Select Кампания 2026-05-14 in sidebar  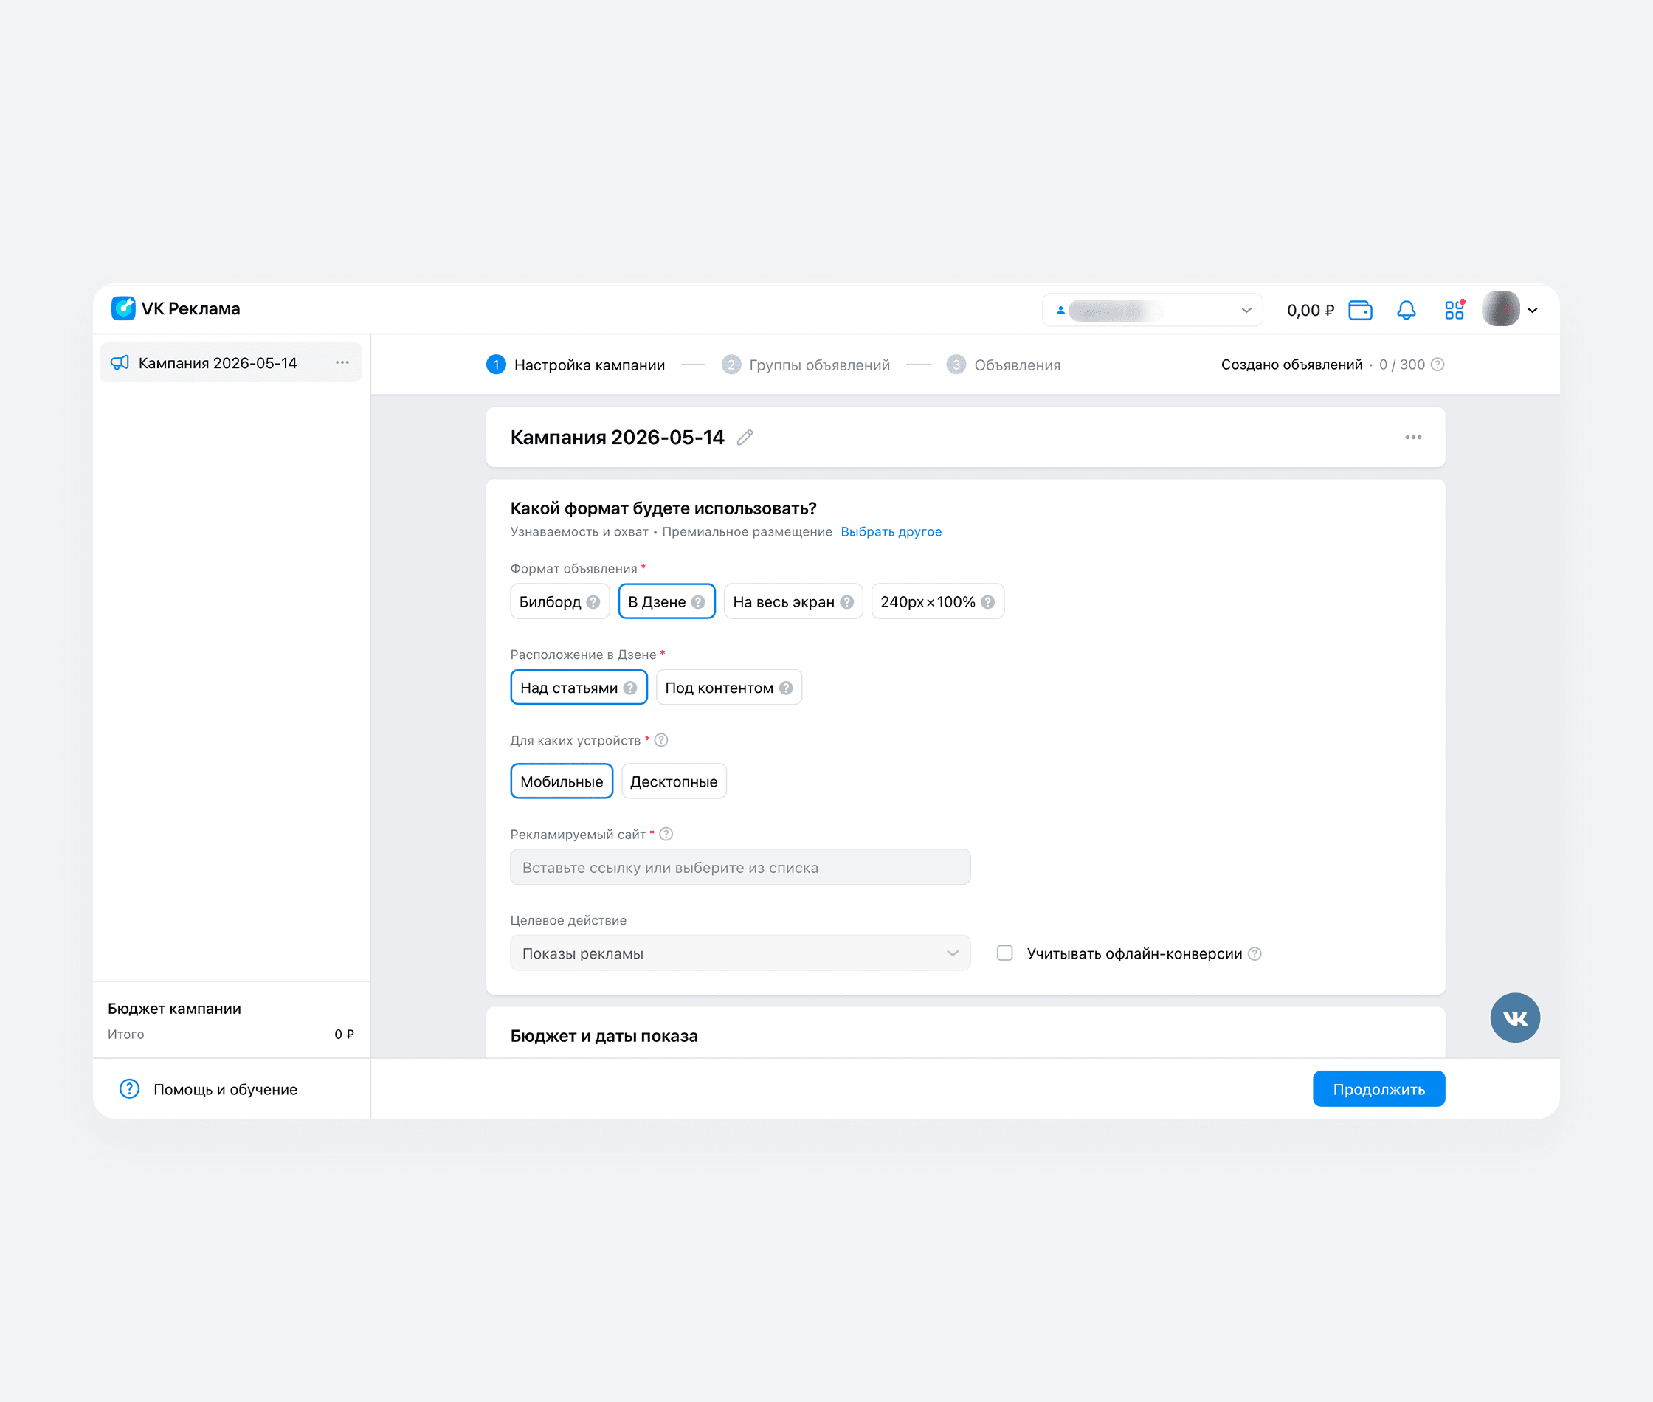point(230,362)
